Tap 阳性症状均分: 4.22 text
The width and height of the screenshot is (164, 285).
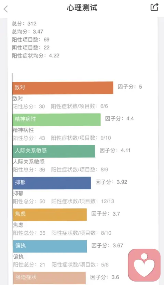(36, 56)
